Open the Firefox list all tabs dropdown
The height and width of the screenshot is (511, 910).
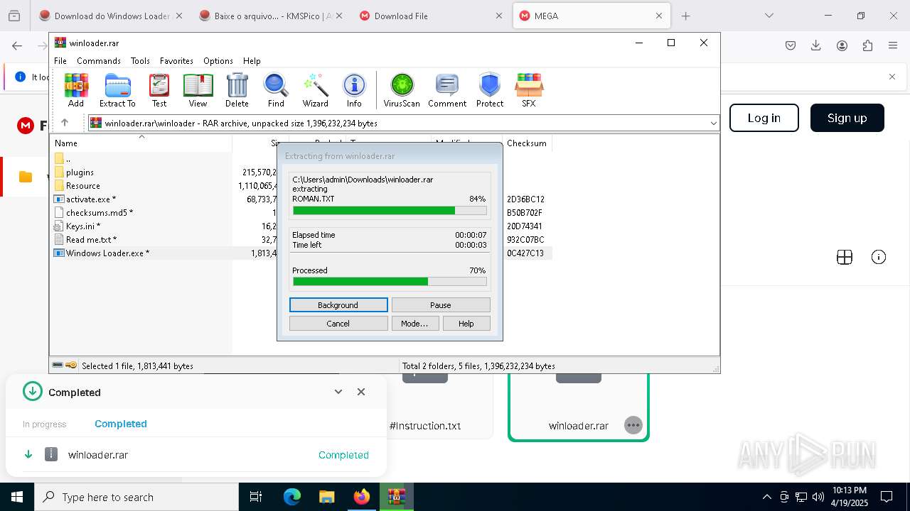pyautogui.click(x=769, y=16)
